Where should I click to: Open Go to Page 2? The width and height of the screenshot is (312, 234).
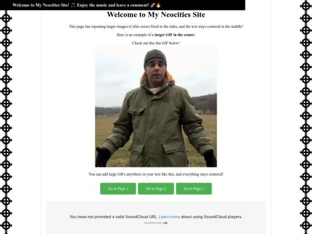tap(156, 188)
